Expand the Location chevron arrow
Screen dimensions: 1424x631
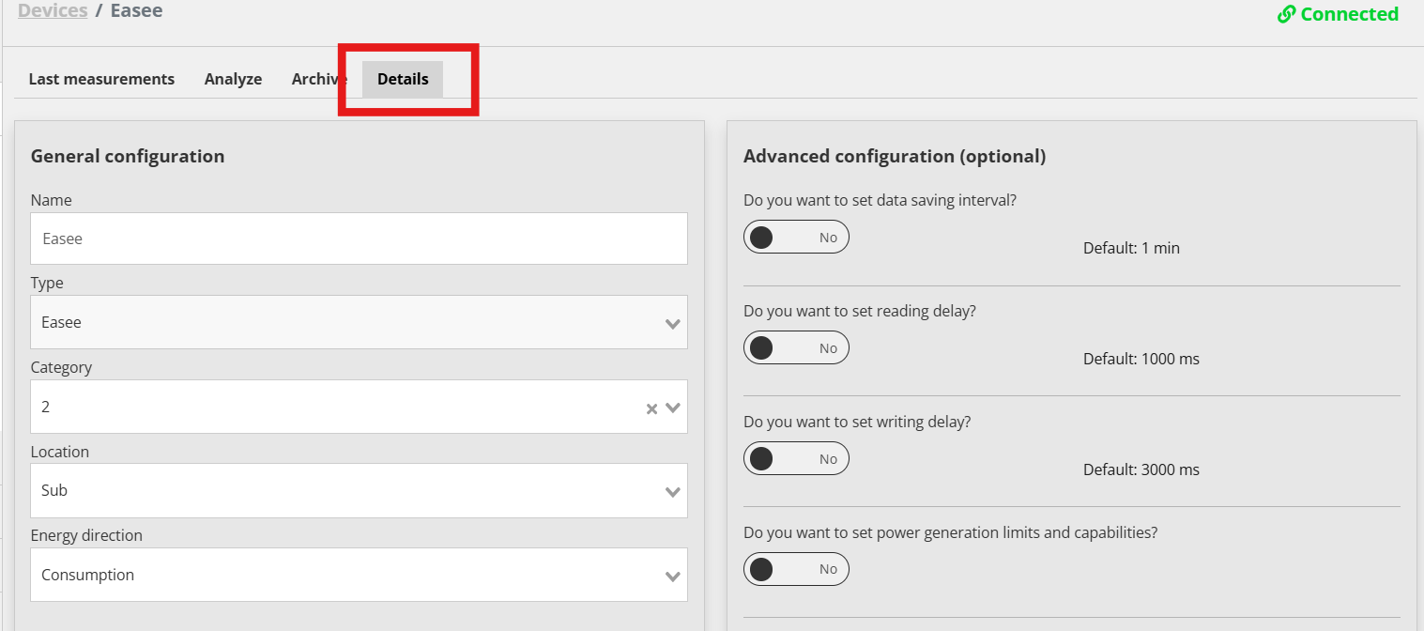[672, 492]
